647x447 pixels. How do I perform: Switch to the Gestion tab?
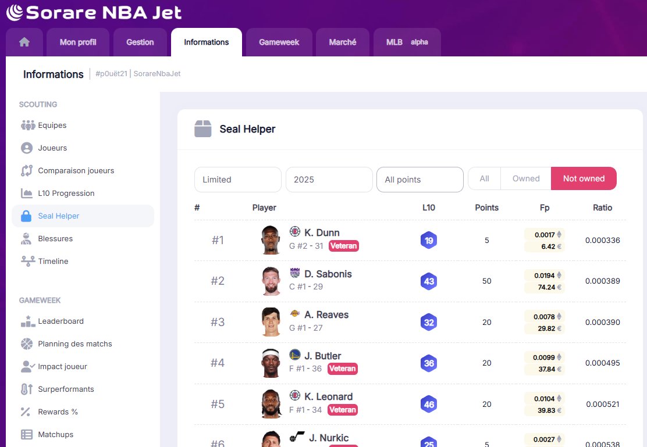click(x=140, y=42)
